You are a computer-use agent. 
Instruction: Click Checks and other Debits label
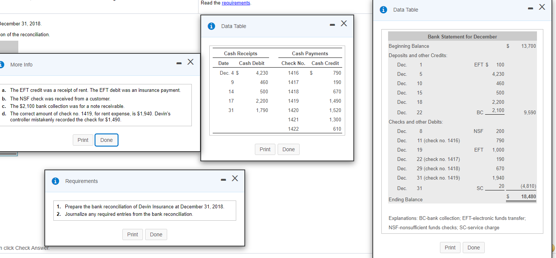(416, 122)
